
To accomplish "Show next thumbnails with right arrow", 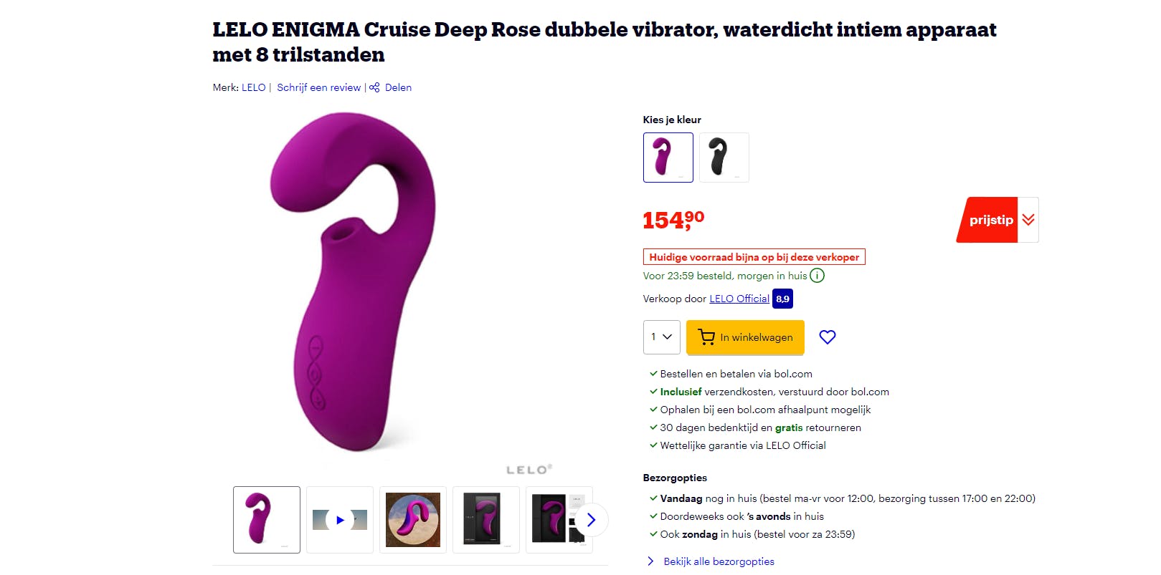I will tap(591, 520).
